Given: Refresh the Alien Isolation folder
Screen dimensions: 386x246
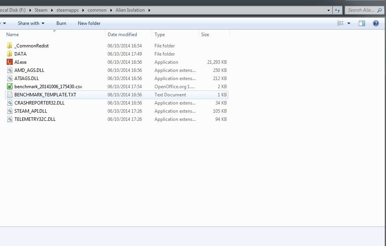Looking at the screenshot, I should click(x=337, y=10).
